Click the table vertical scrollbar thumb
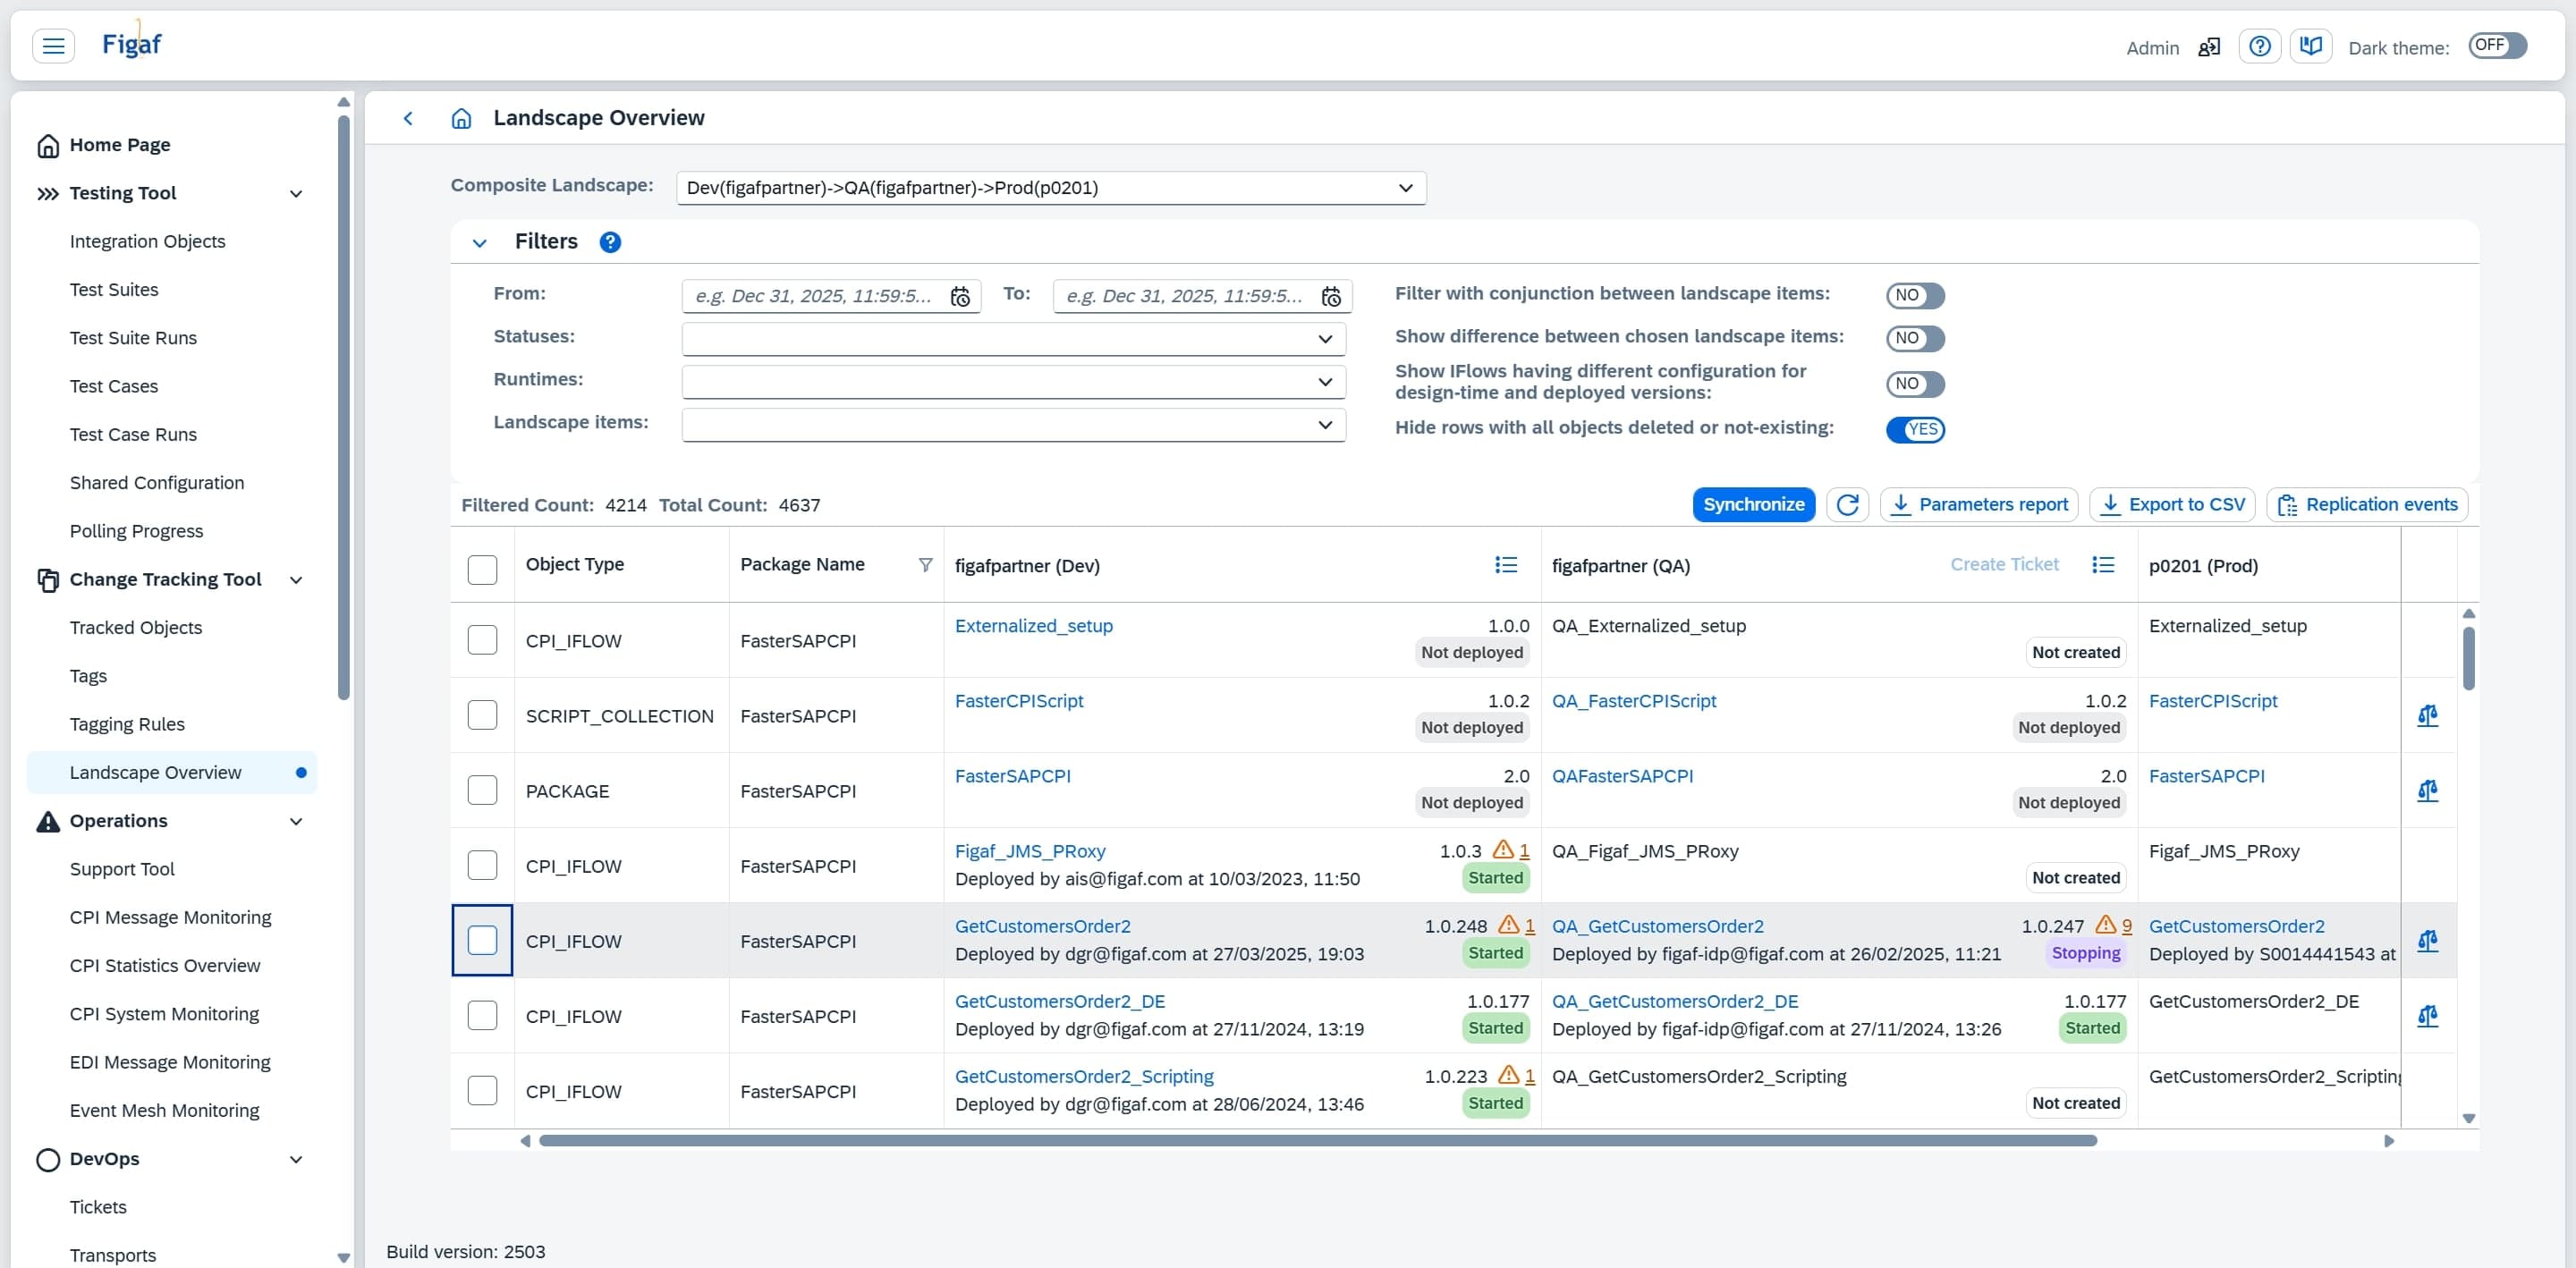Screen dimensions: 2576x1268 click(2468, 658)
